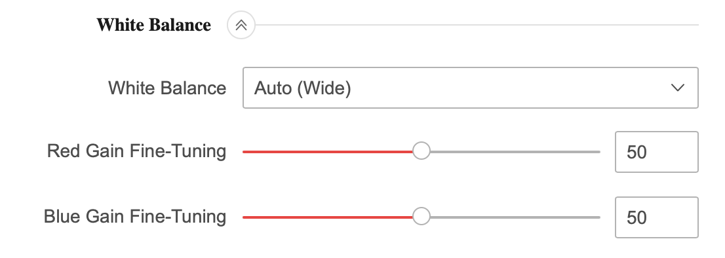
Task: Jump Blue Gain slider to its minimum end
Action: [245, 217]
